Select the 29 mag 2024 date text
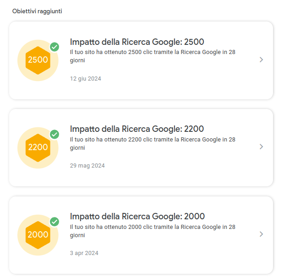The width and height of the screenshot is (284, 277). pyautogui.click(x=87, y=166)
